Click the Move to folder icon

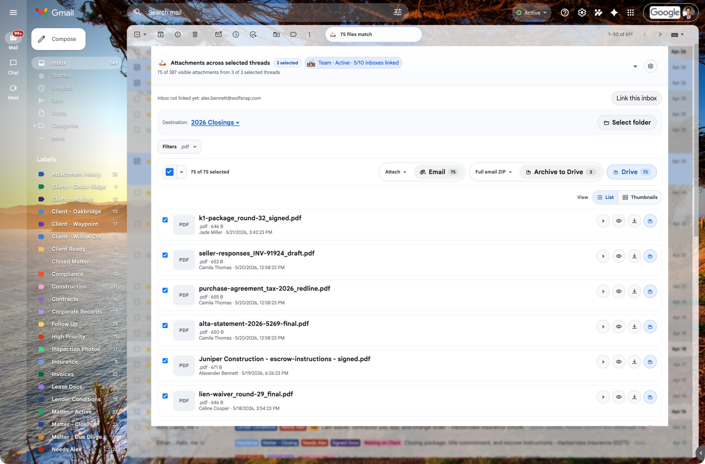pyautogui.click(x=277, y=34)
